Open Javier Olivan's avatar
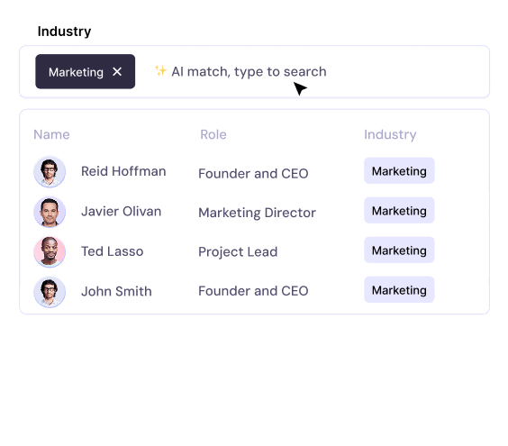The width and height of the screenshot is (508, 446). pyautogui.click(x=50, y=212)
